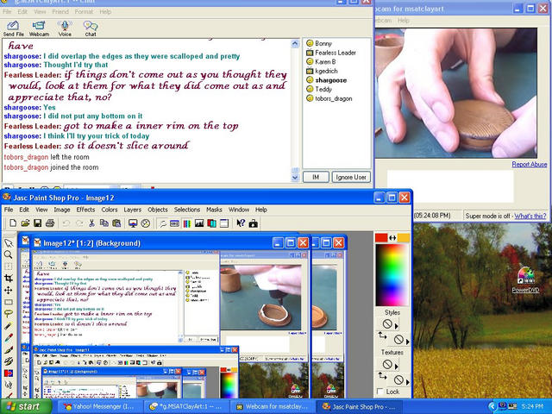Click the red foreground color swatch
Viewport: 552px width, 414px height.
tap(381, 238)
